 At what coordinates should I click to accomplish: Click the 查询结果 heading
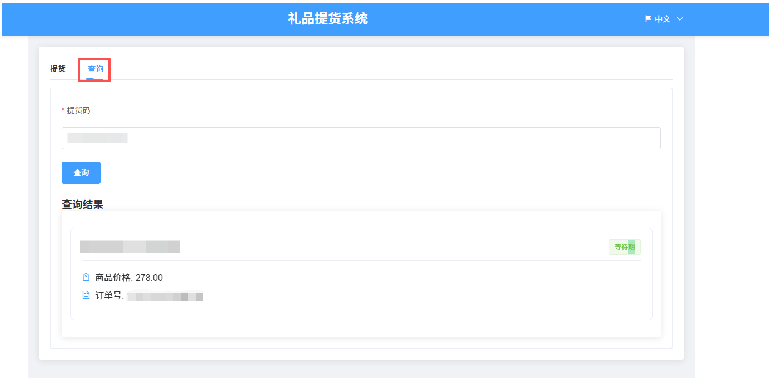point(82,204)
